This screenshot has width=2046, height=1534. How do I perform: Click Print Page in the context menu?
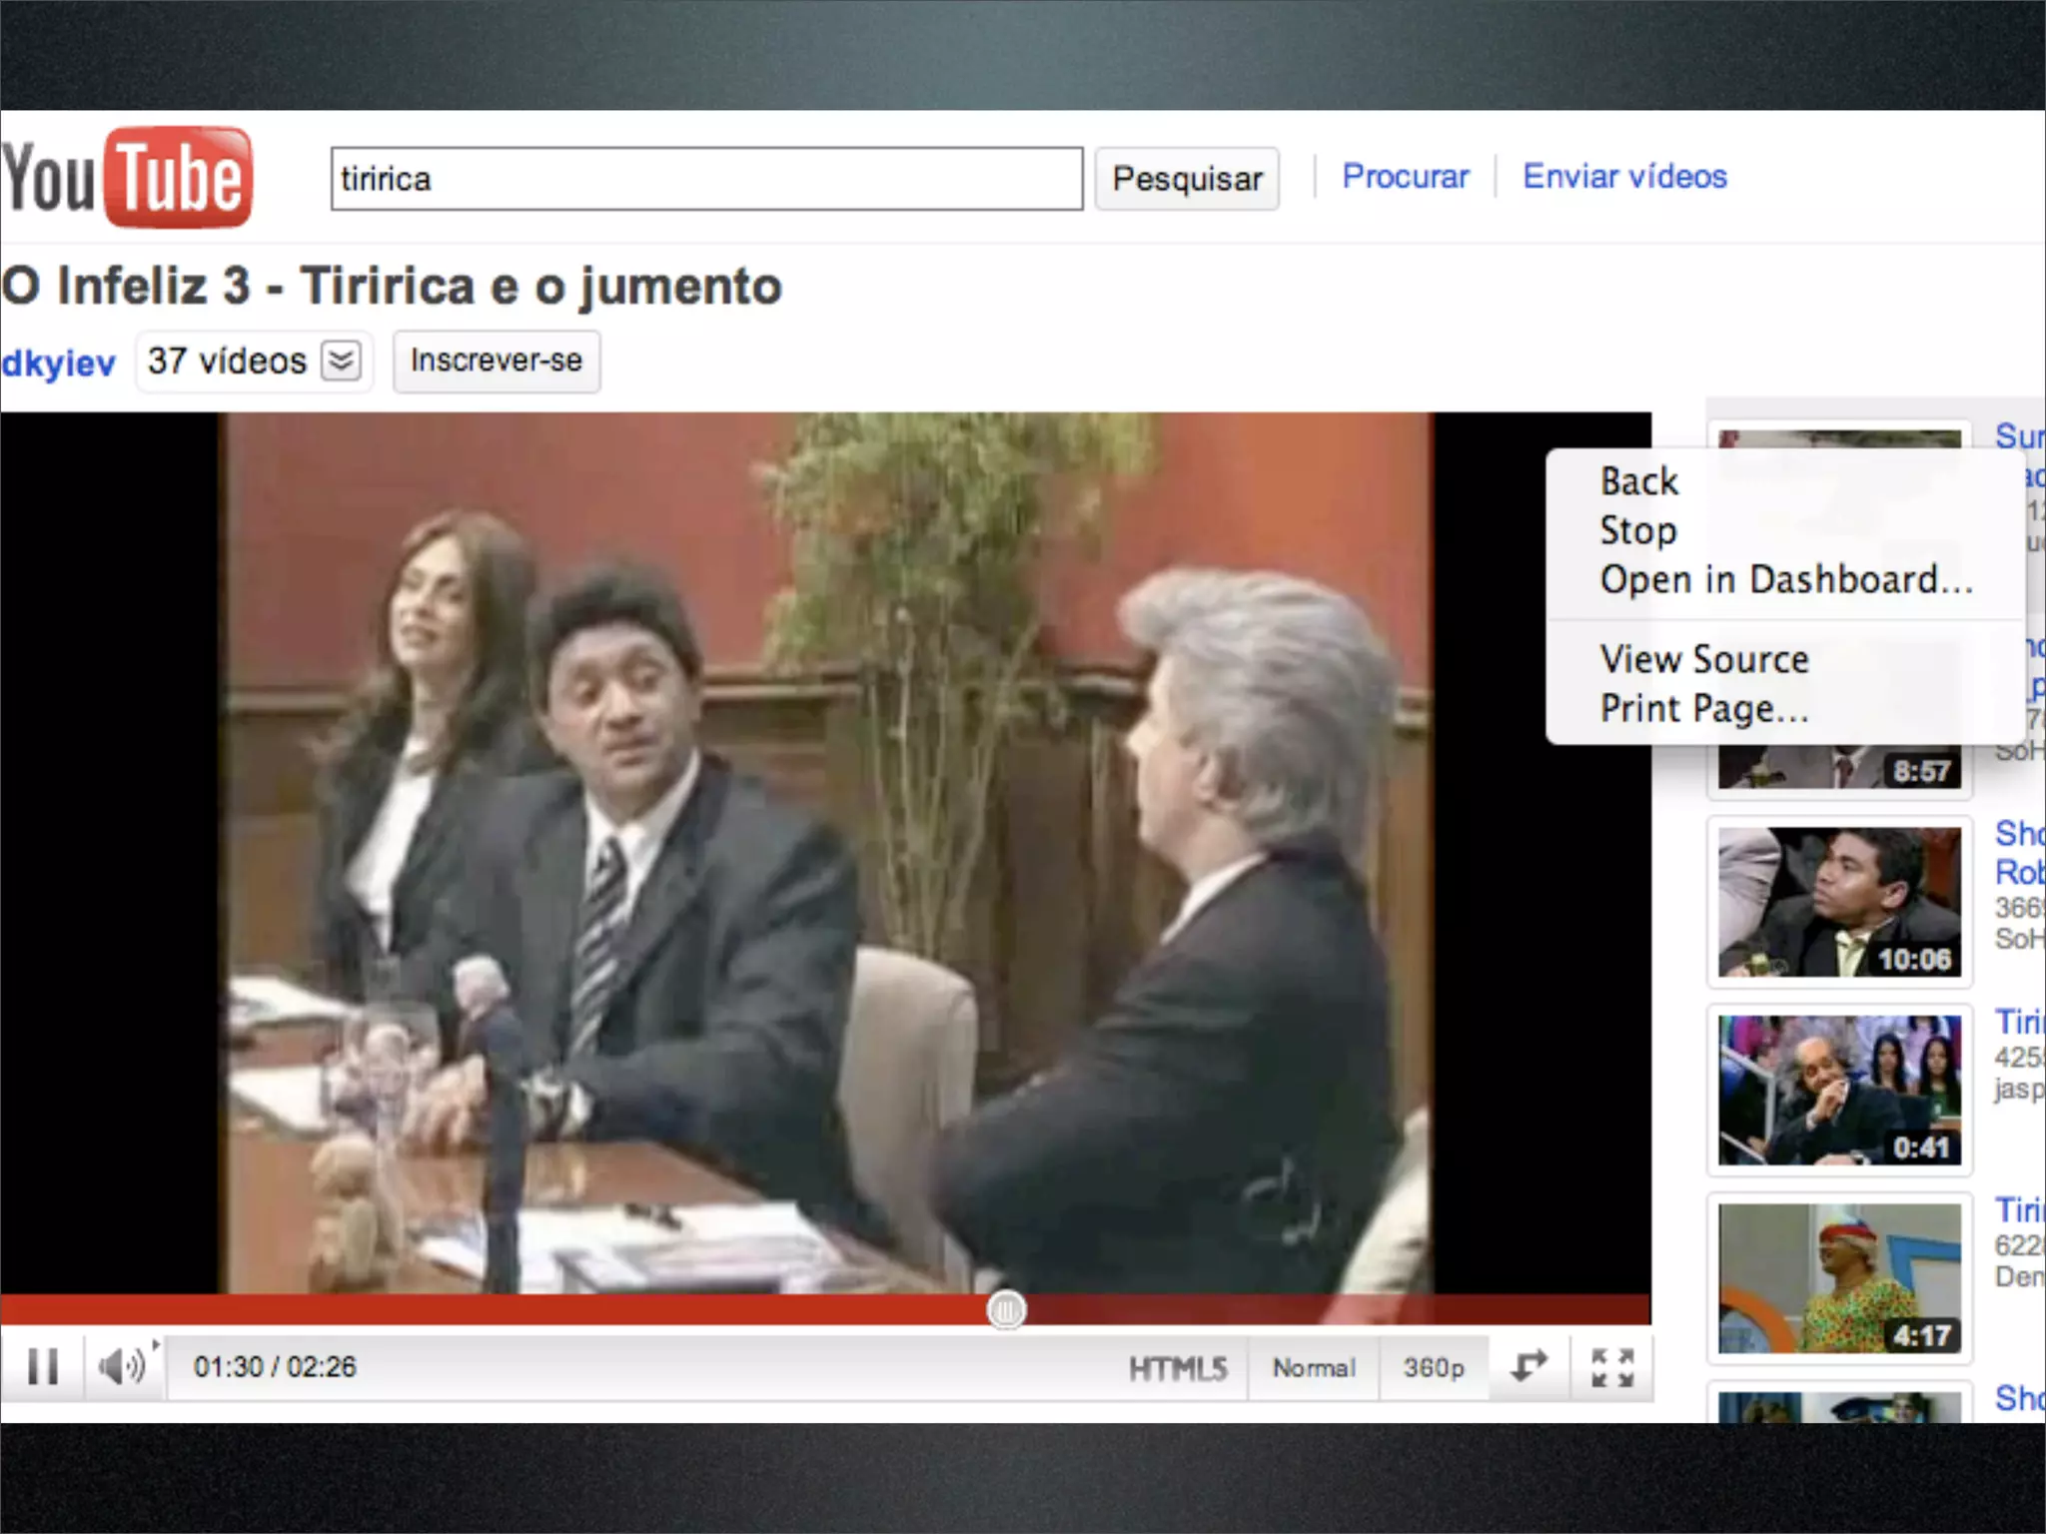click(1703, 709)
